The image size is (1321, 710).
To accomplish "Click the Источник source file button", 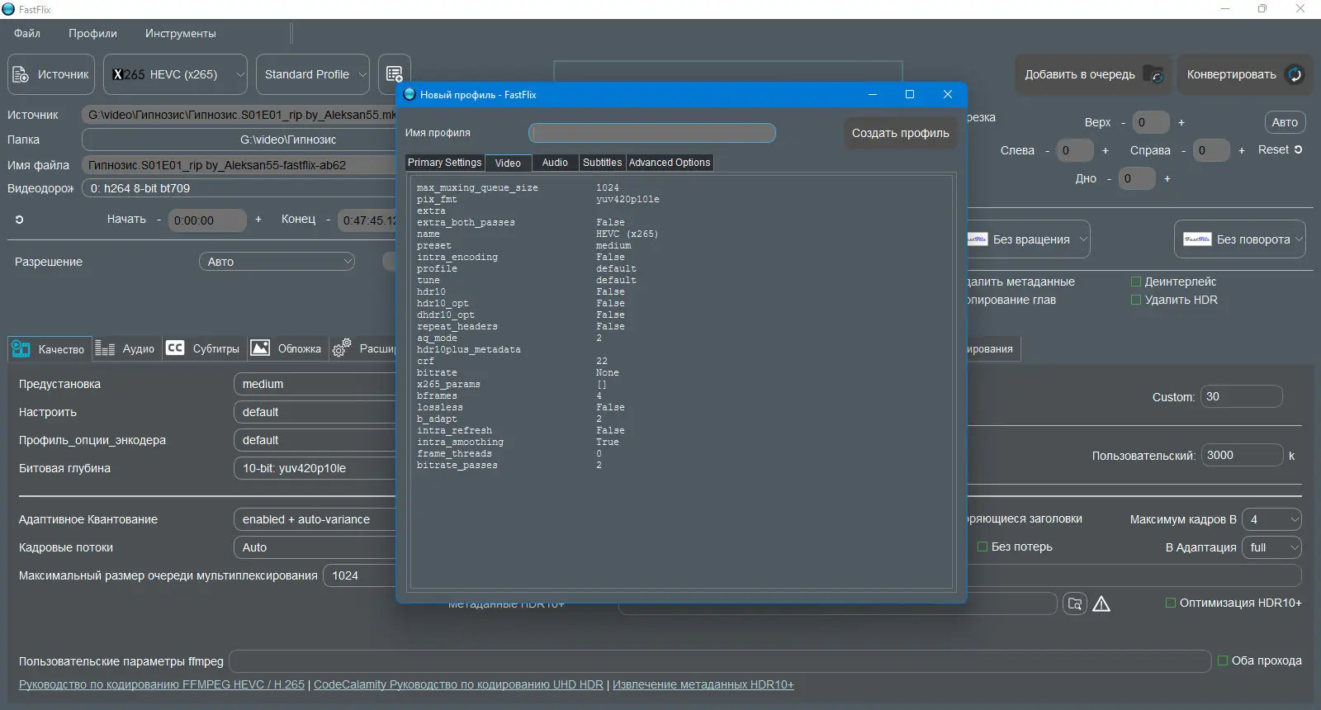I will pos(51,74).
